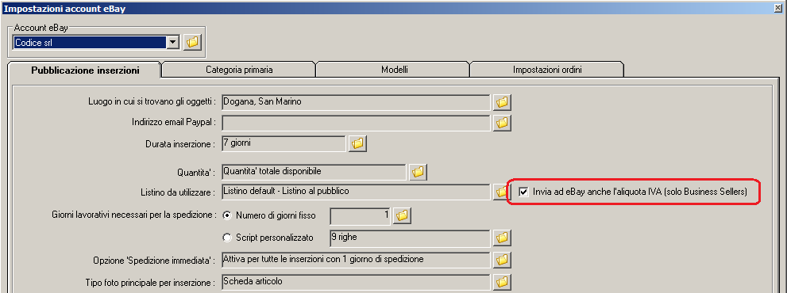The image size is (787, 293).
Task: Click folder icon beside Quantita' field
Action: pyautogui.click(x=418, y=172)
